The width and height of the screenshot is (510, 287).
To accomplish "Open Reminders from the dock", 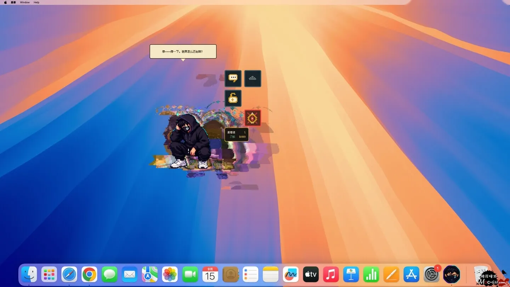I will (250, 275).
